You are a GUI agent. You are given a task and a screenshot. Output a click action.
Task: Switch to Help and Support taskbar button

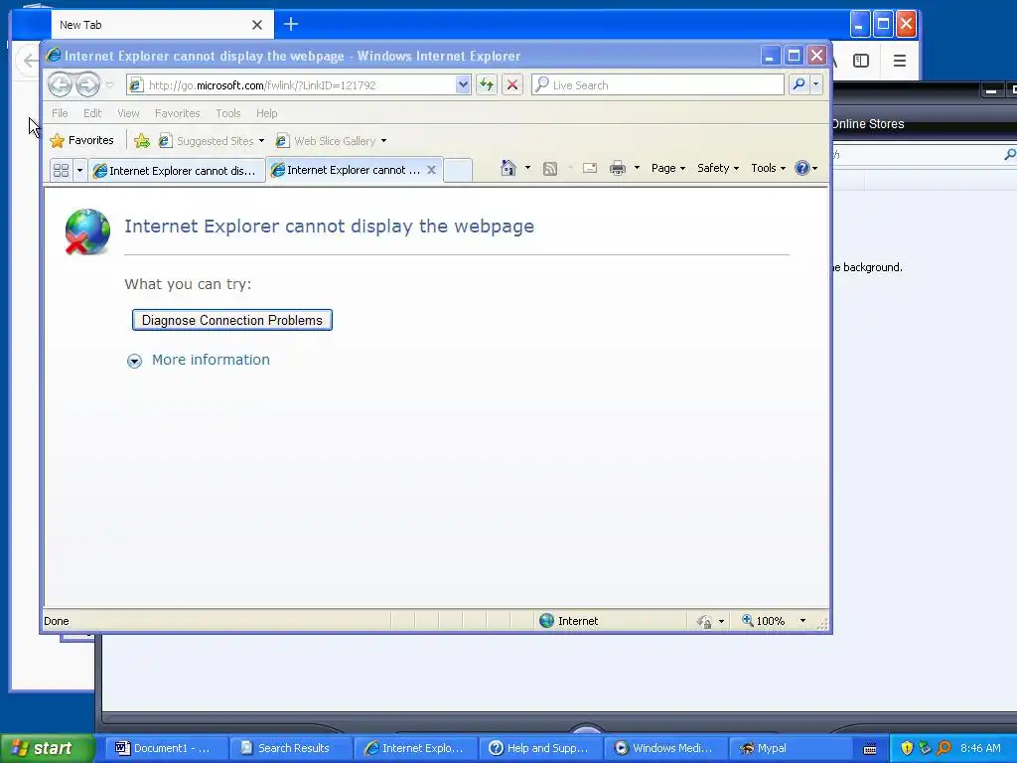540,748
